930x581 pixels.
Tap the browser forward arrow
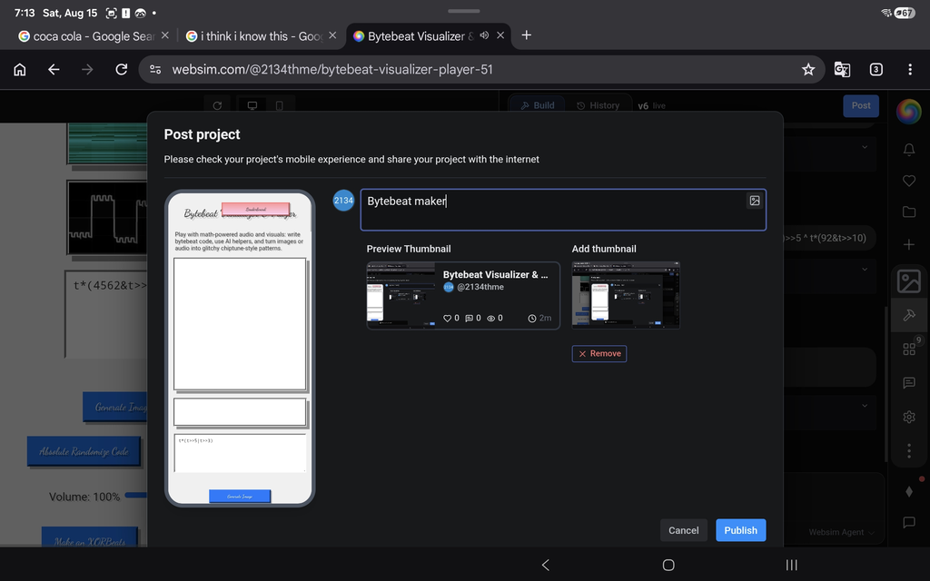pyautogui.click(x=87, y=69)
